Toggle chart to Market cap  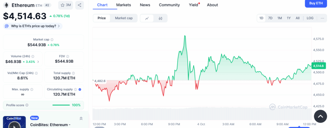124,18
